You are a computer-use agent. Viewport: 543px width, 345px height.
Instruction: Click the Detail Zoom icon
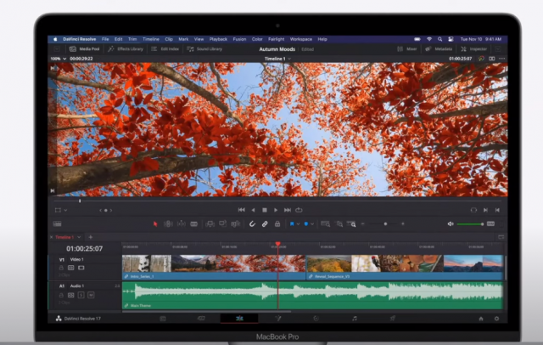339,224
